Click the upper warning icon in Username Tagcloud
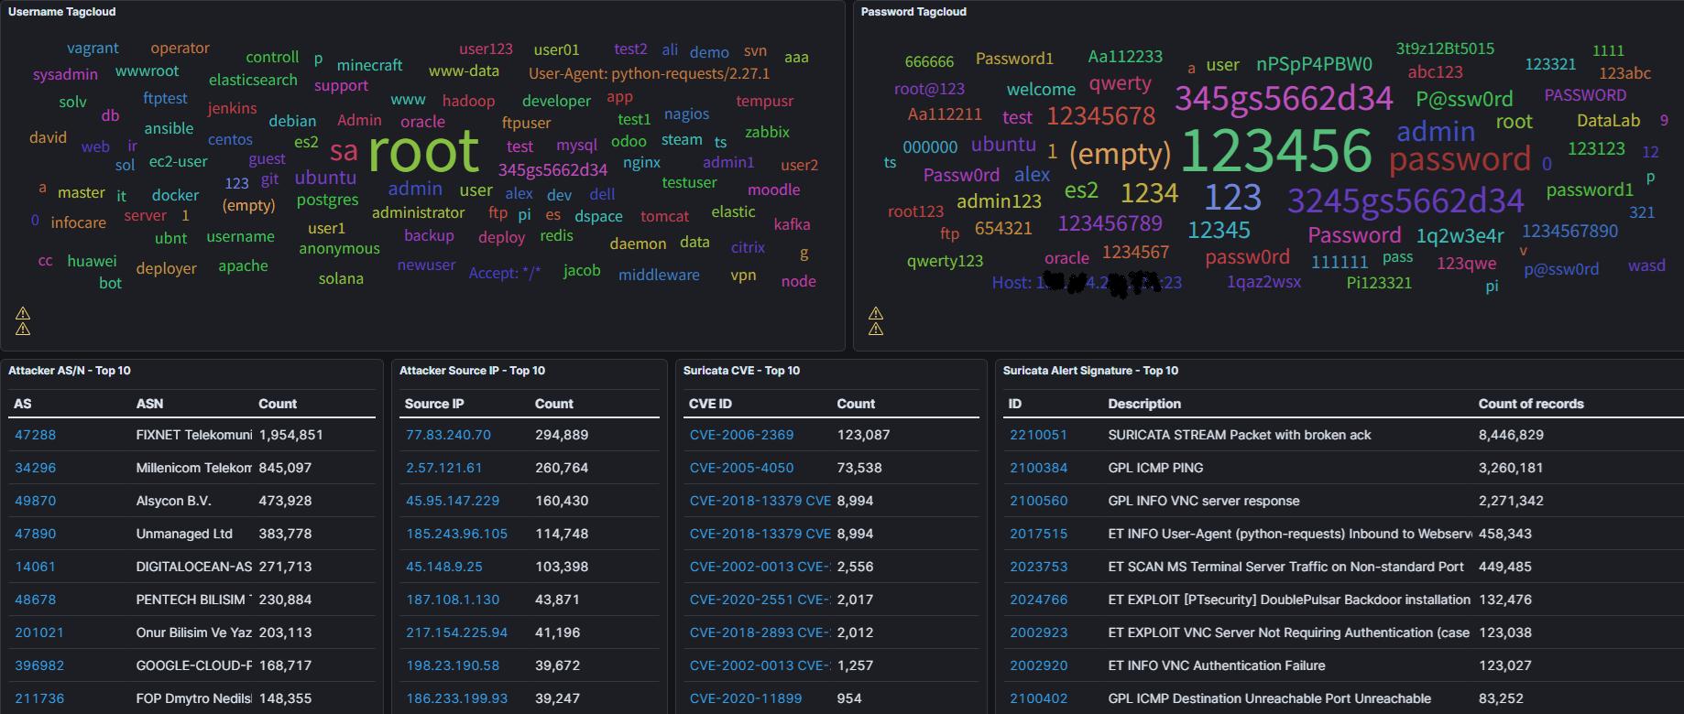Image resolution: width=1684 pixels, height=714 pixels. (23, 313)
